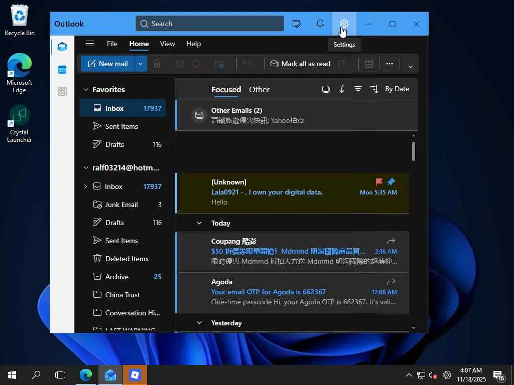Click the search magnifier icon
This screenshot has width=514, height=385.
144,24
